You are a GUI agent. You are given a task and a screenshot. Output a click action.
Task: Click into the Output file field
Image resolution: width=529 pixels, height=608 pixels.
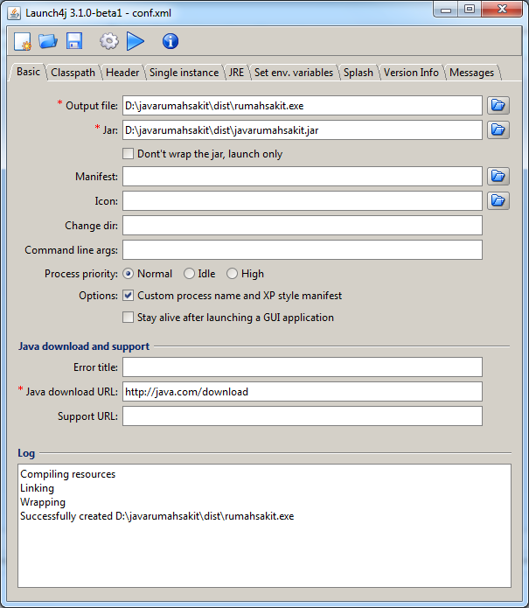(x=303, y=106)
